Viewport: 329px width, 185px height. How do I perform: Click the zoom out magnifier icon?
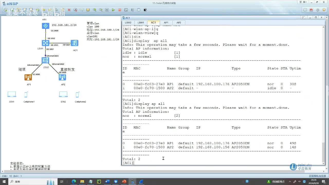coord(101,10)
